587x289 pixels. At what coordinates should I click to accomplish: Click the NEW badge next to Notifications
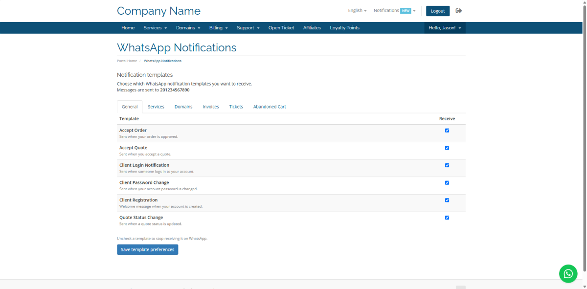[x=406, y=11]
